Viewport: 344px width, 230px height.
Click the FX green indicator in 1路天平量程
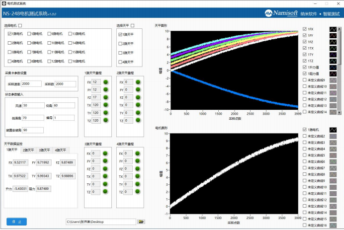point(105,82)
